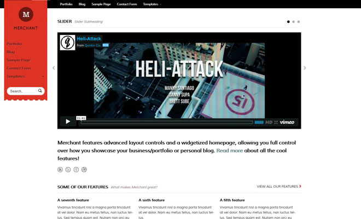Click View All Our Features link
361x219 pixels.
[x=278, y=187]
